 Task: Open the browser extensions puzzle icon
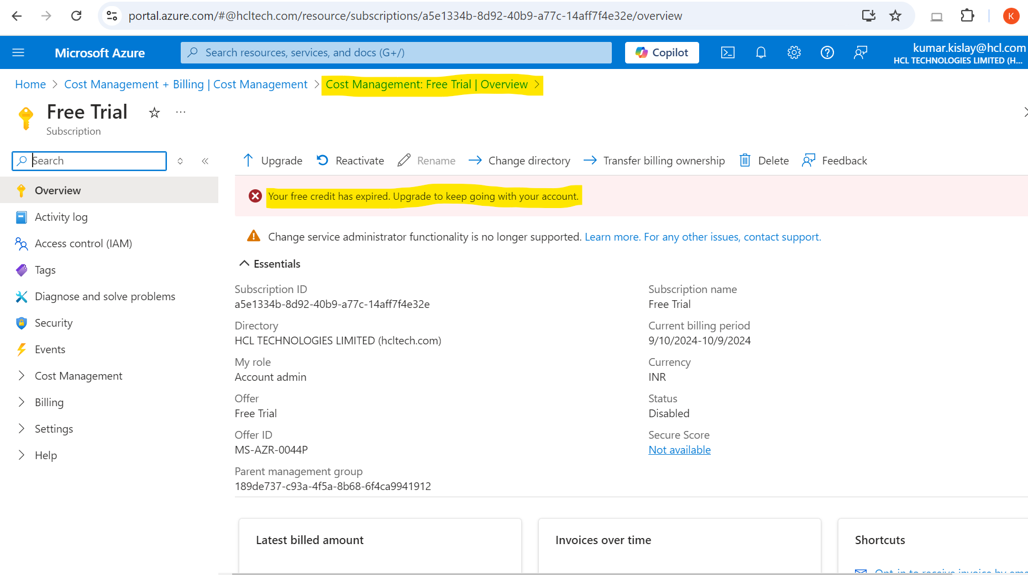(967, 15)
